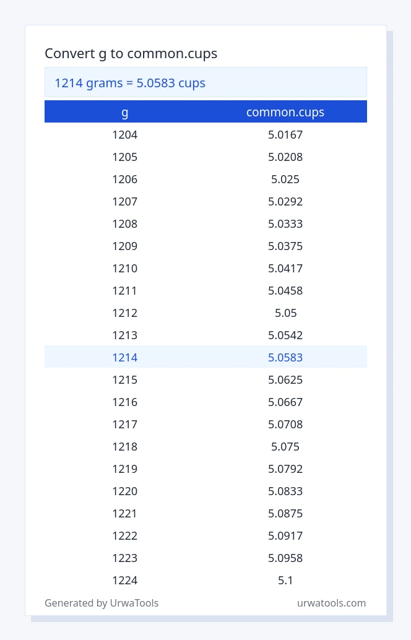411x640 pixels.
Task: Click the 5.0958 cups value
Action: (x=285, y=558)
